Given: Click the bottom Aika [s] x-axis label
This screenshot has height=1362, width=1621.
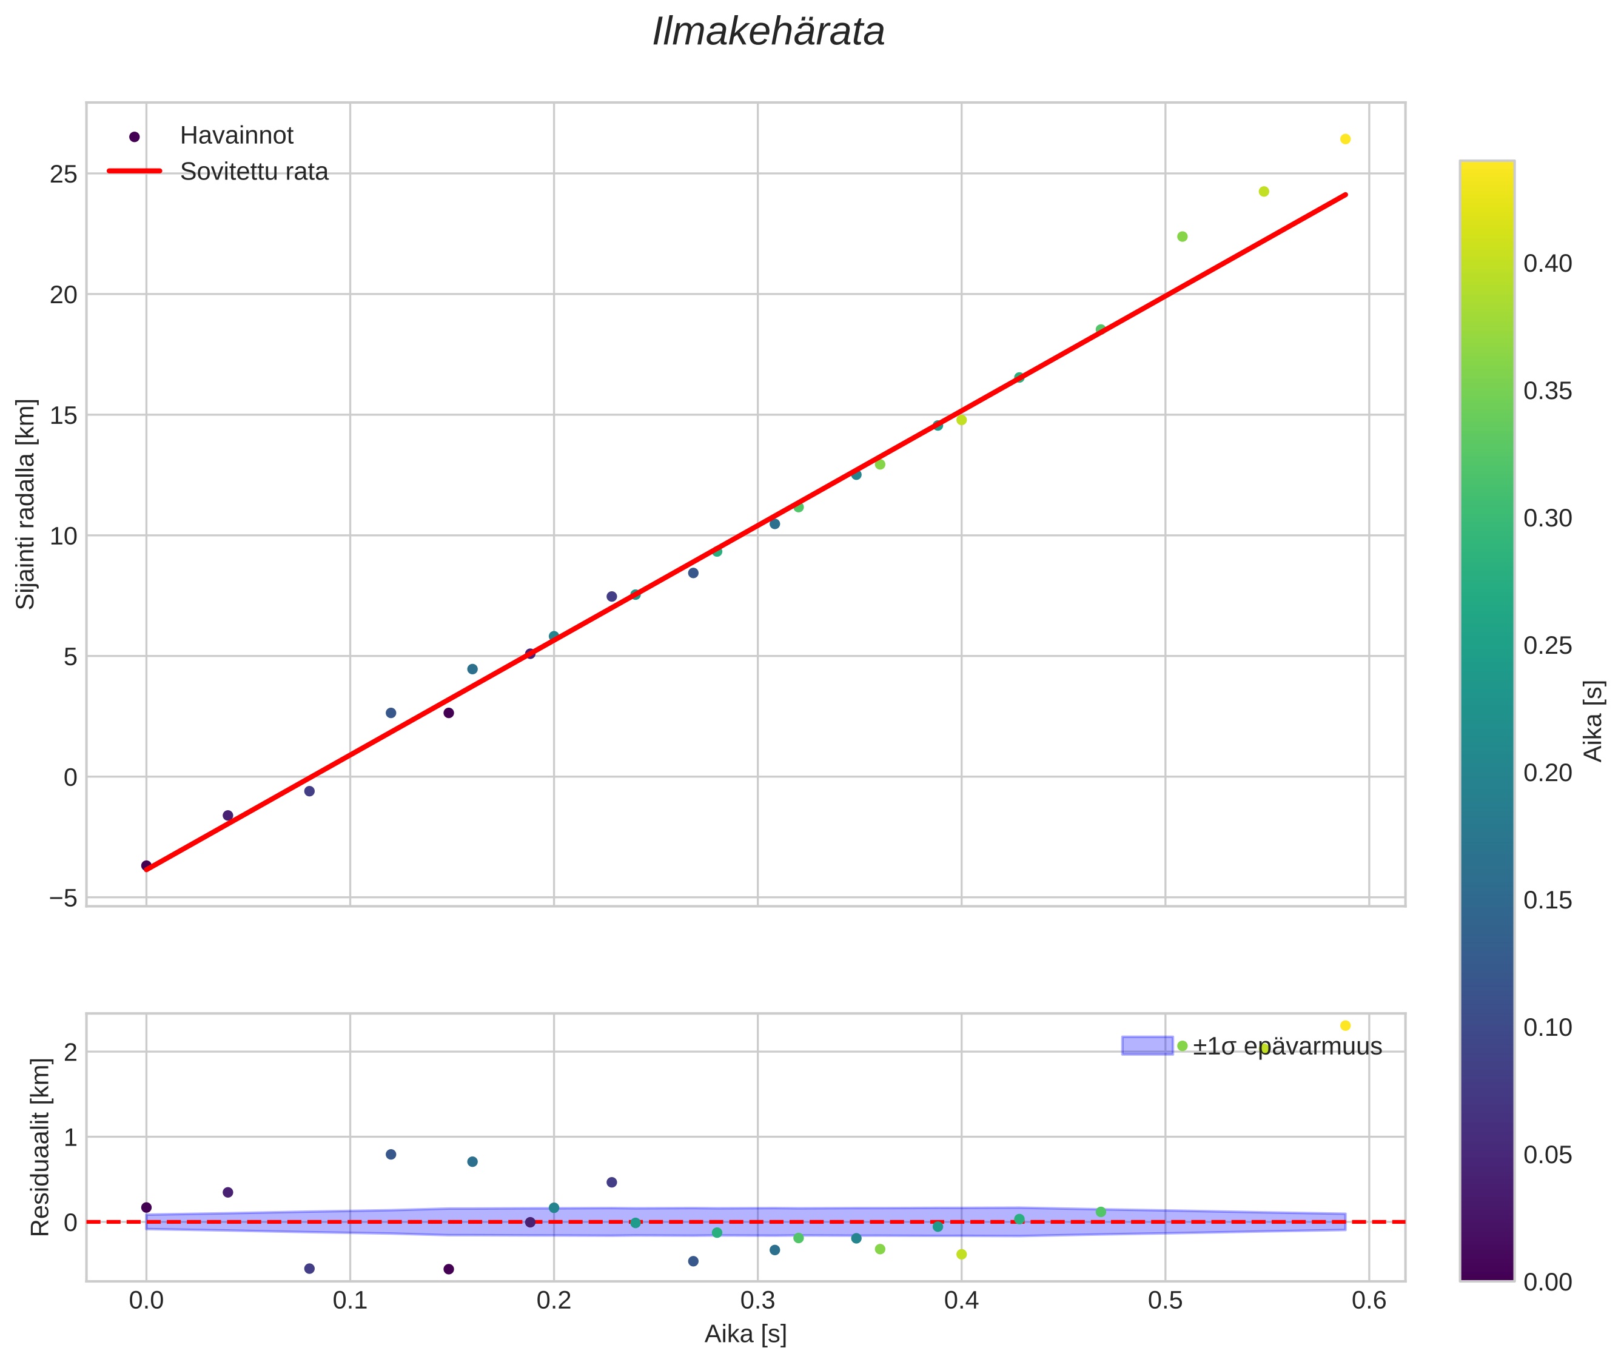Looking at the screenshot, I should 745,1333.
